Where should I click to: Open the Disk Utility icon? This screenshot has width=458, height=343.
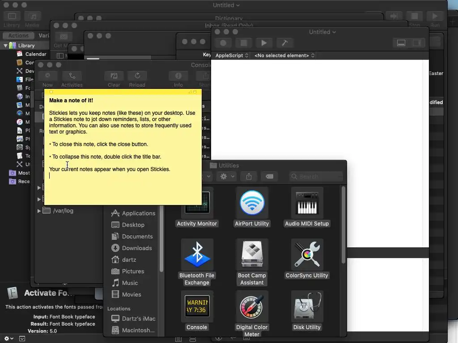[x=307, y=306]
